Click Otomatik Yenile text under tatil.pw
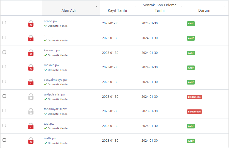 point(58,128)
